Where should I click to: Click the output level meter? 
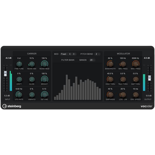[x=144, y=82]
